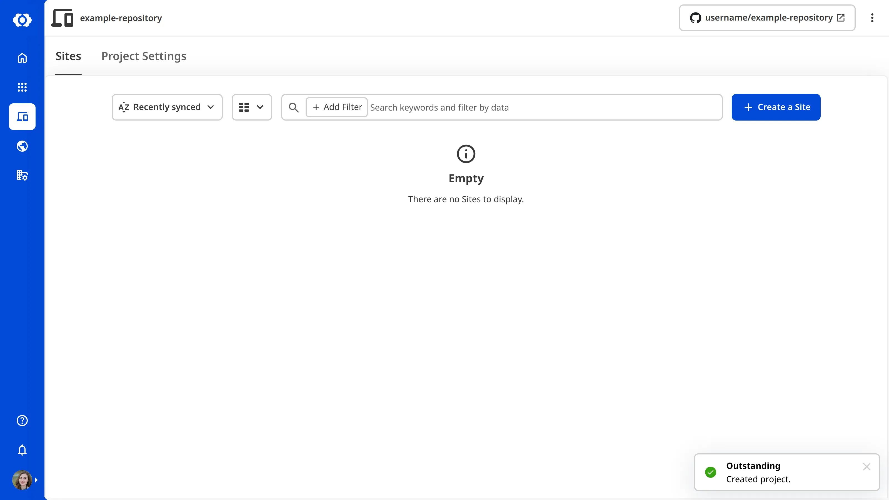Open the user avatar account menu
The width and height of the screenshot is (889, 500).
(x=22, y=480)
